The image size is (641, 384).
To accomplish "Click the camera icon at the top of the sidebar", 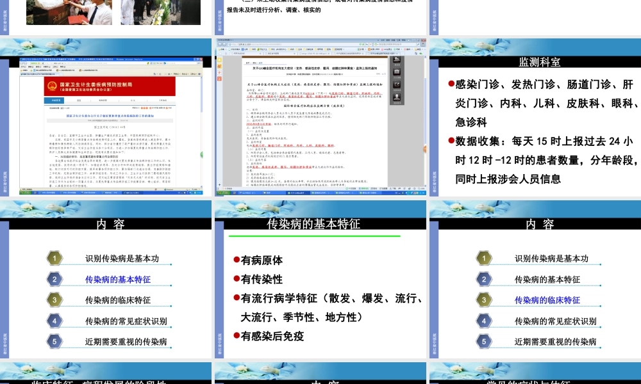I will (397, 59).
